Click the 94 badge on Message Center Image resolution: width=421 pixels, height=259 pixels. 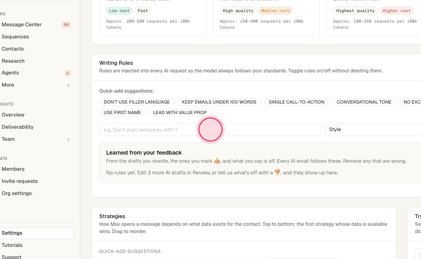point(66,25)
